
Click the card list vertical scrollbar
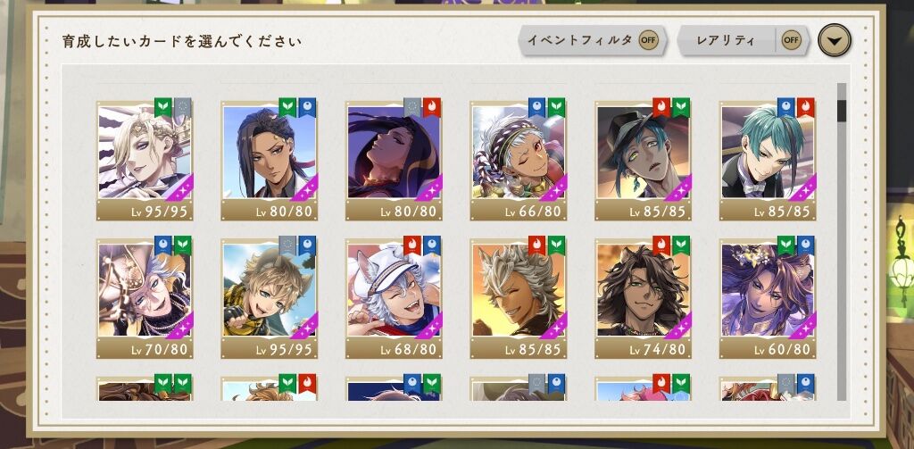[841, 241]
